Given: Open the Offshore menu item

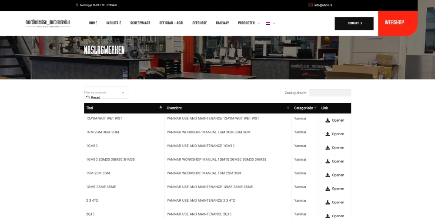Looking at the screenshot, I should click(200, 23).
